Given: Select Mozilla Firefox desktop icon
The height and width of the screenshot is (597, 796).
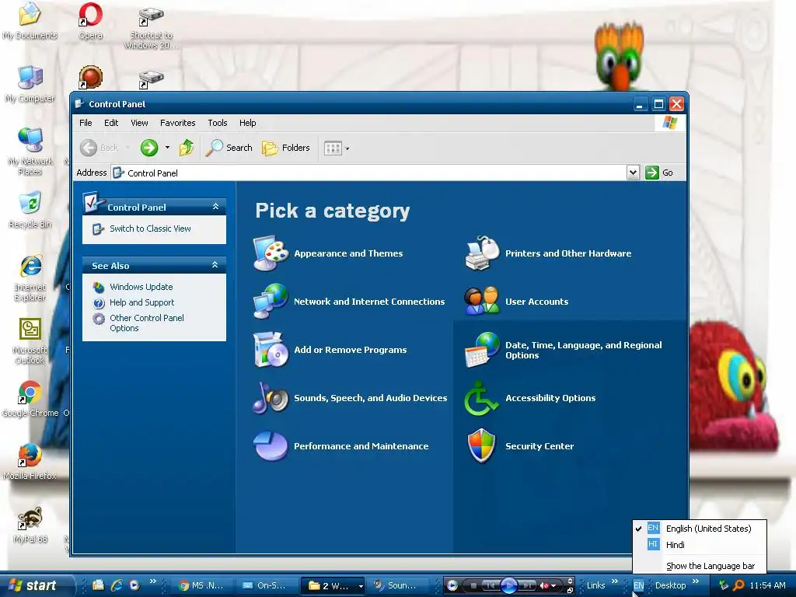Looking at the screenshot, I should pos(30,462).
